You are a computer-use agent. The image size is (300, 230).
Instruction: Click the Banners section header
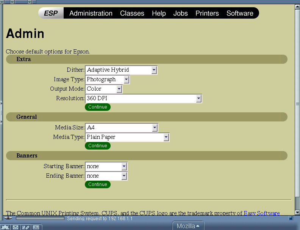click(147, 156)
